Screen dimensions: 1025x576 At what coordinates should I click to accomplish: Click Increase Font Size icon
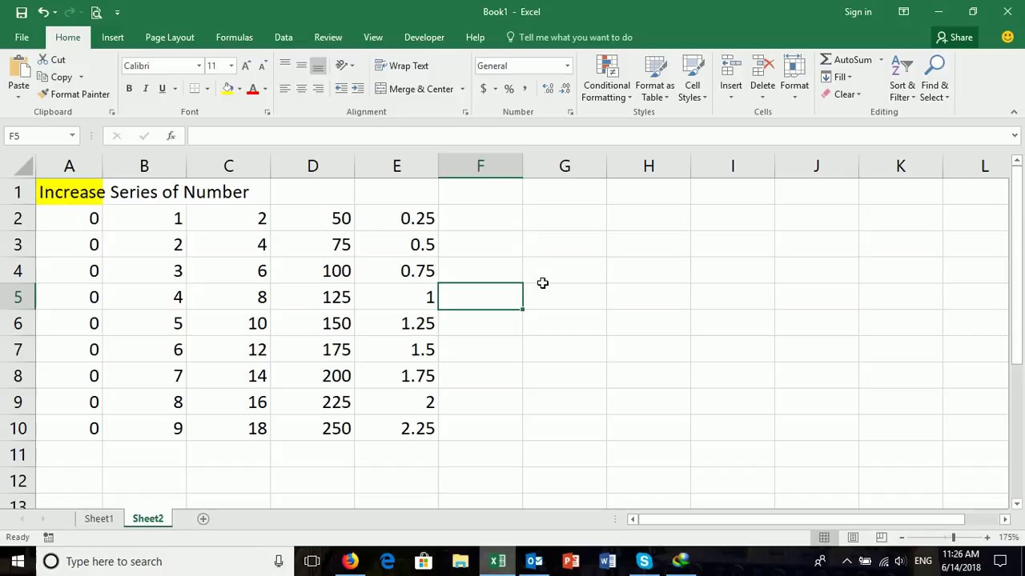click(247, 66)
